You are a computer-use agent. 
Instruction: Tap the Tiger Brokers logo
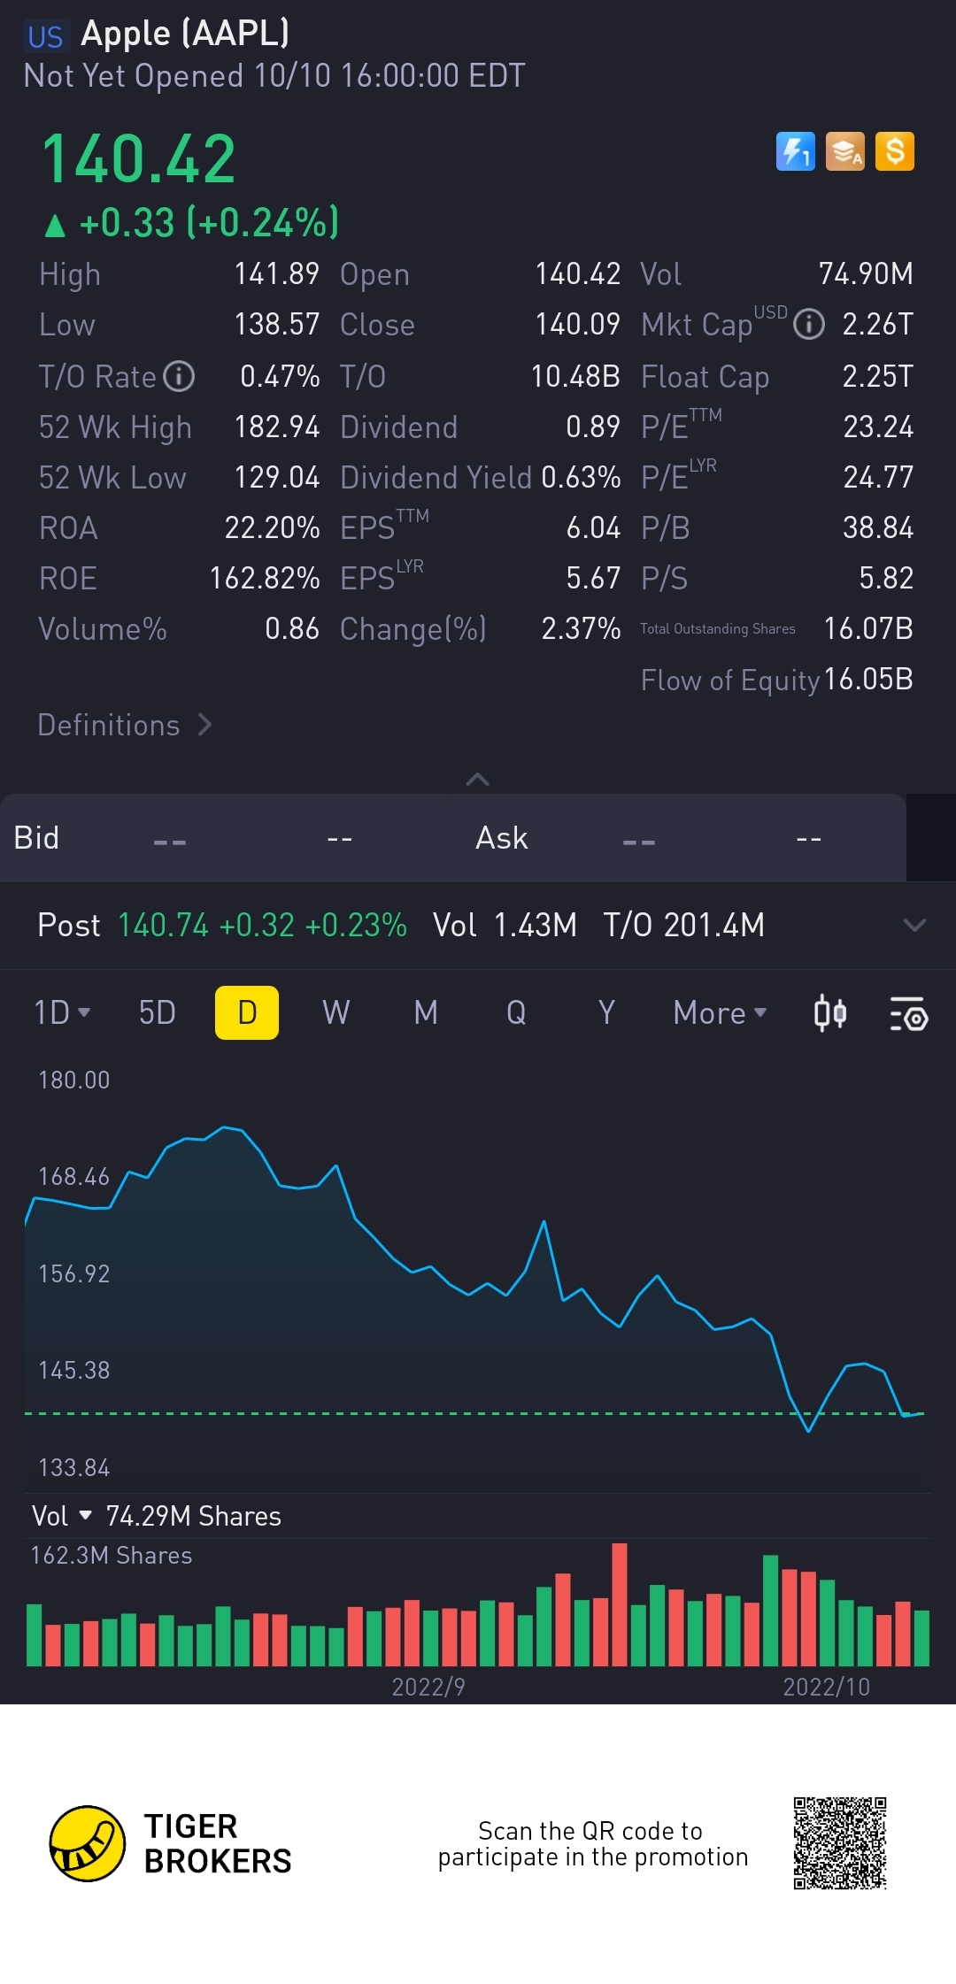[x=87, y=1843]
